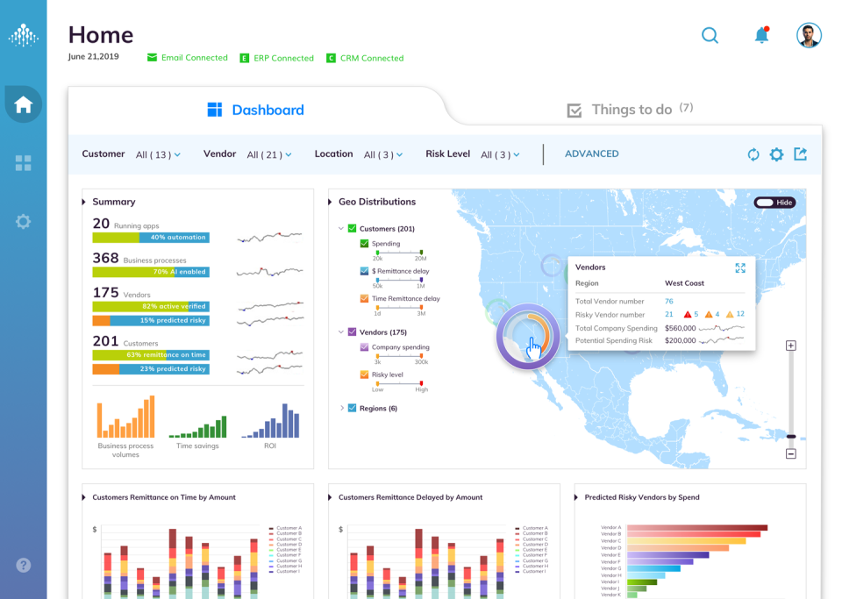Toggle the Hide switch on Geo Distributions
The width and height of the screenshot is (842, 599).
coord(775,202)
